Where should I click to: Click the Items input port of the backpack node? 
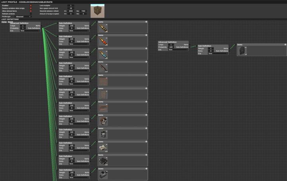tap(236, 45)
